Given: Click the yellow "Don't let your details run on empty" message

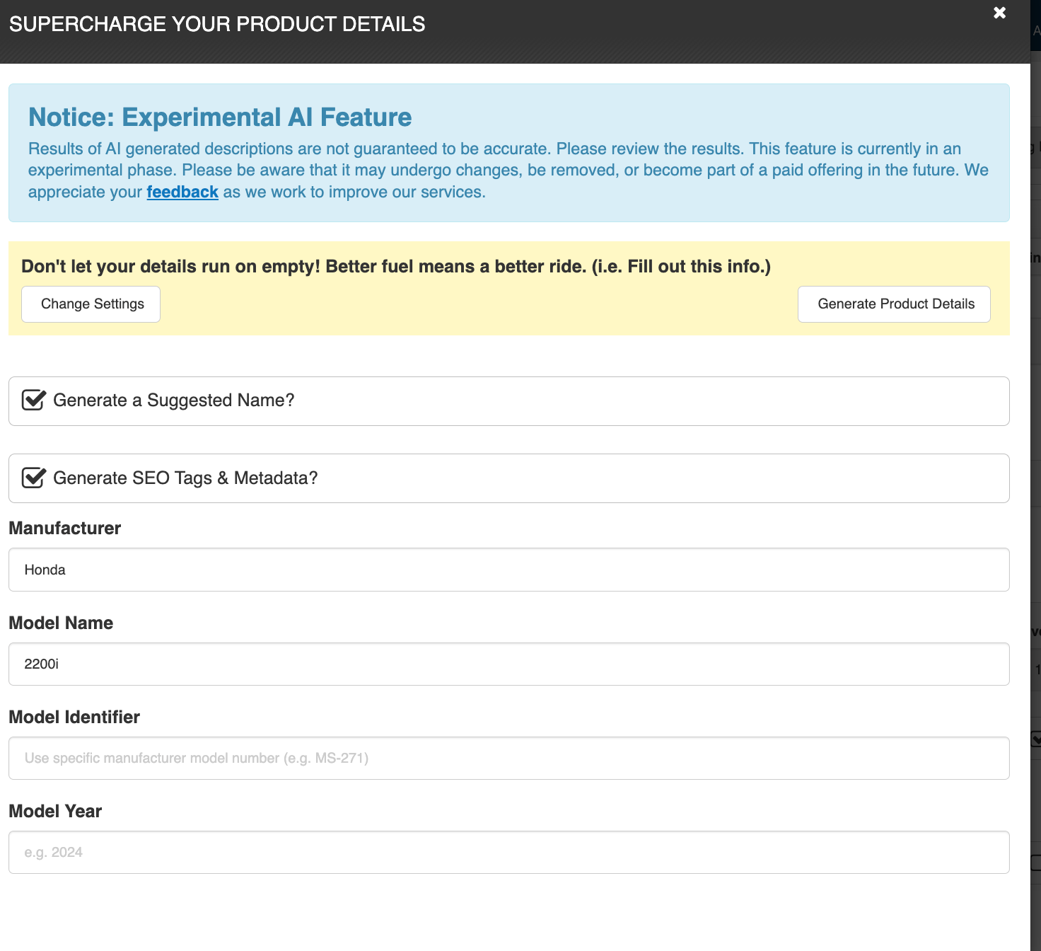Looking at the screenshot, I should 396,267.
